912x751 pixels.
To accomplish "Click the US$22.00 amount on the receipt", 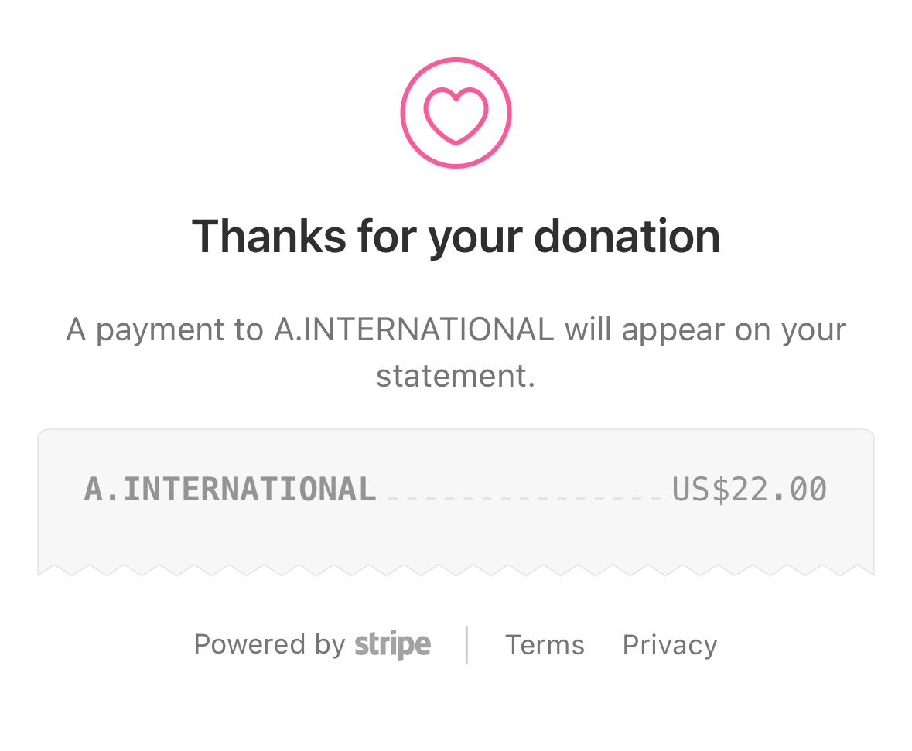I will pos(749,490).
